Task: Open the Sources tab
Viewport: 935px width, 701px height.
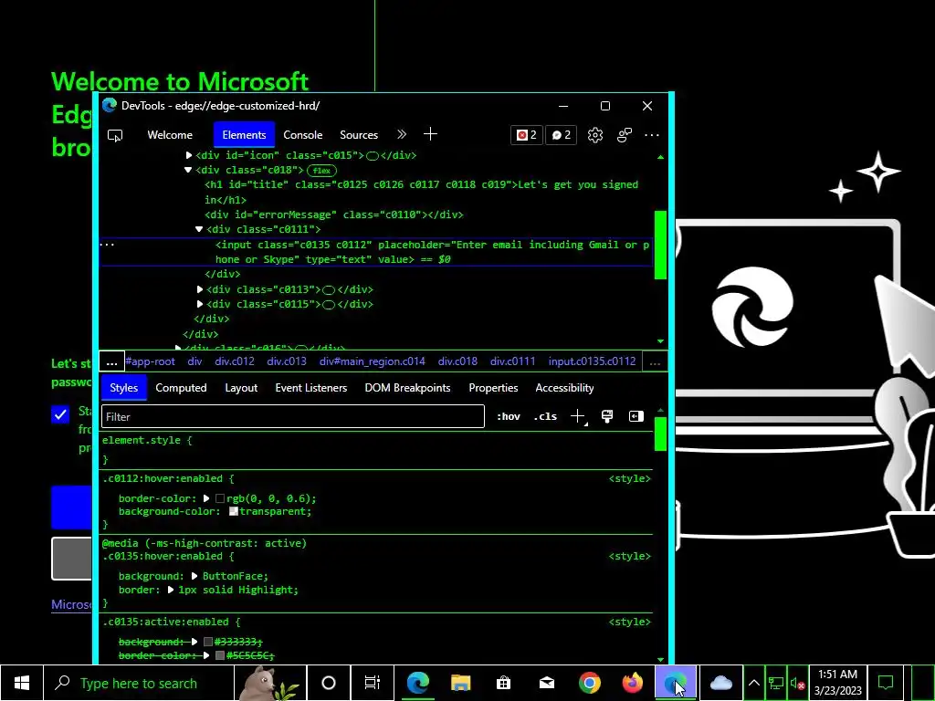Action: click(x=359, y=135)
